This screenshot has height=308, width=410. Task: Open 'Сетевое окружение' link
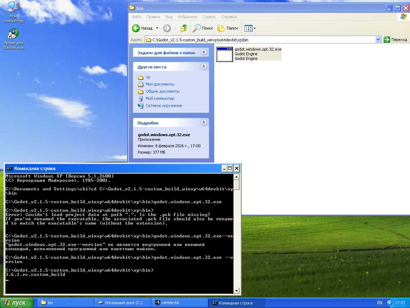(x=164, y=106)
